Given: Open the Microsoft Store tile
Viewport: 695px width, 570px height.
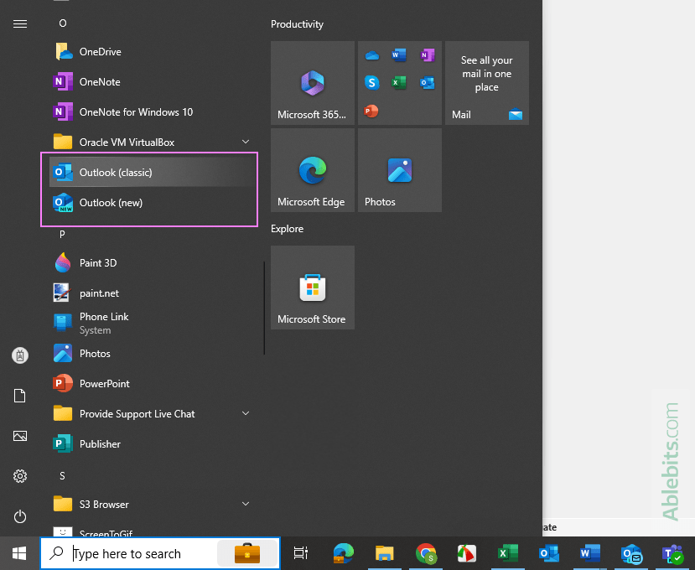Looking at the screenshot, I should (x=313, y=288).
